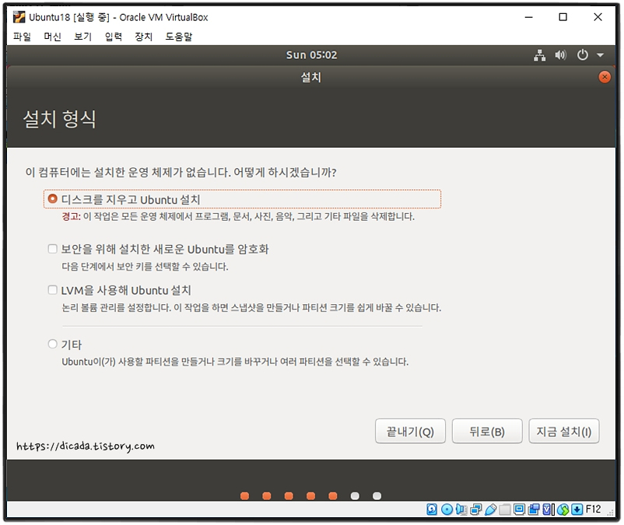Click the F12 host key label

point(594,509)
